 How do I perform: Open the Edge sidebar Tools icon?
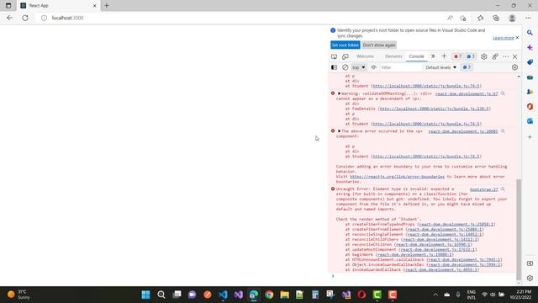pos(530,77)
